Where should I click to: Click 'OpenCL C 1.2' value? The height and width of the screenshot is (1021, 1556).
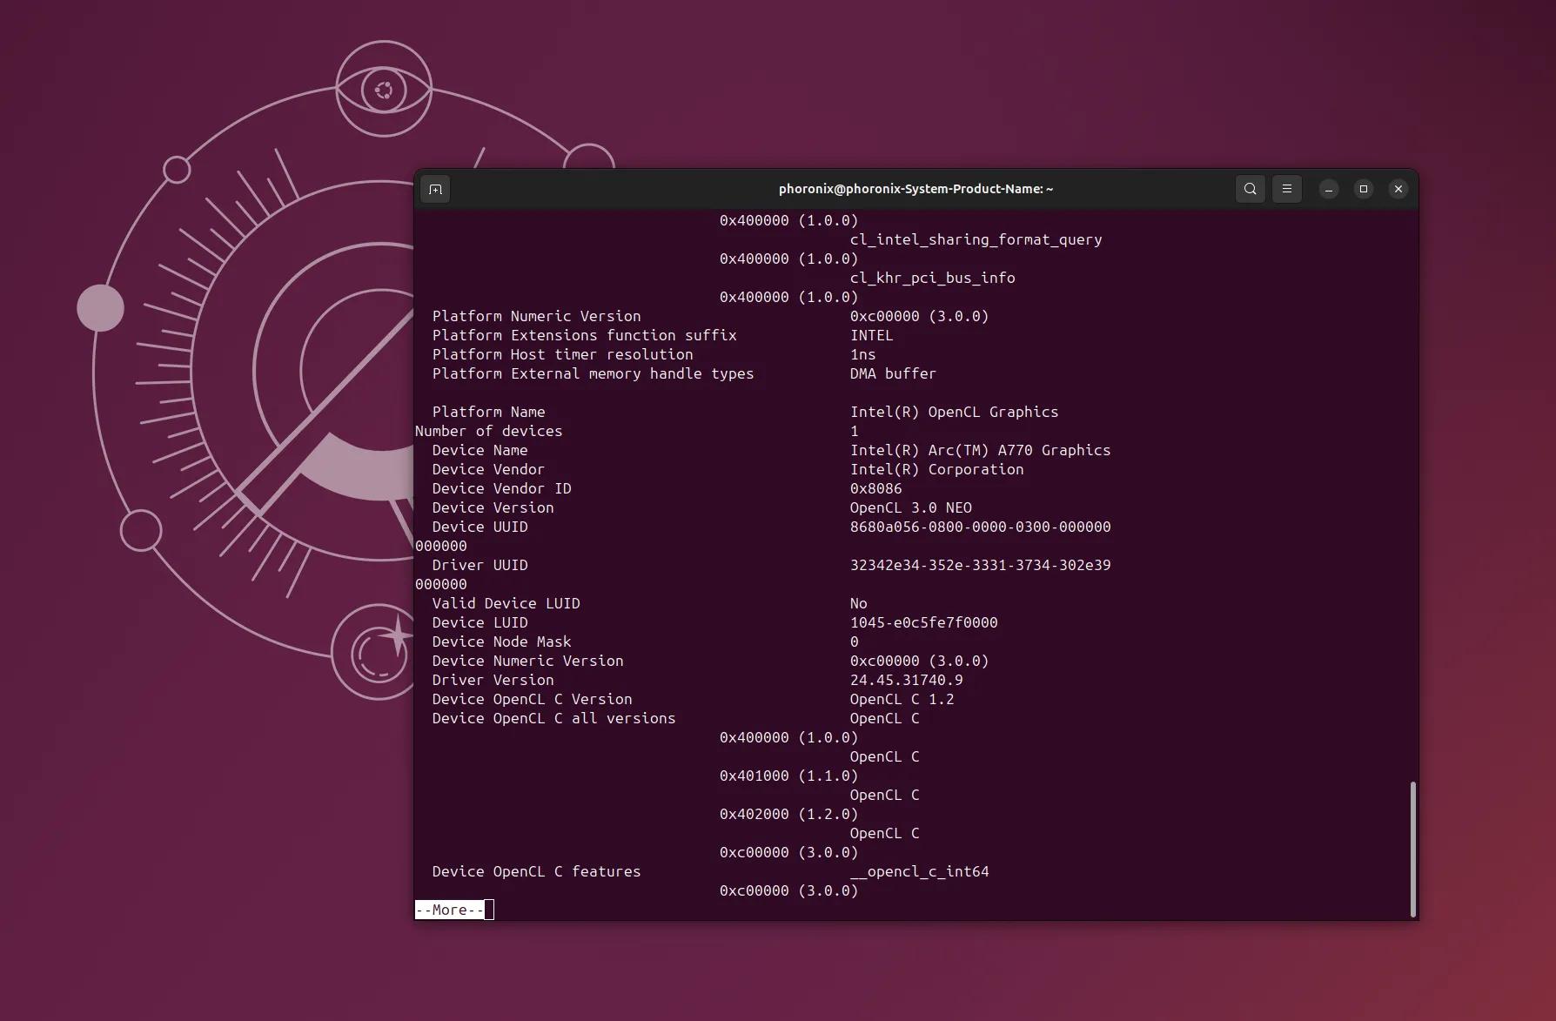coord(902,699)
